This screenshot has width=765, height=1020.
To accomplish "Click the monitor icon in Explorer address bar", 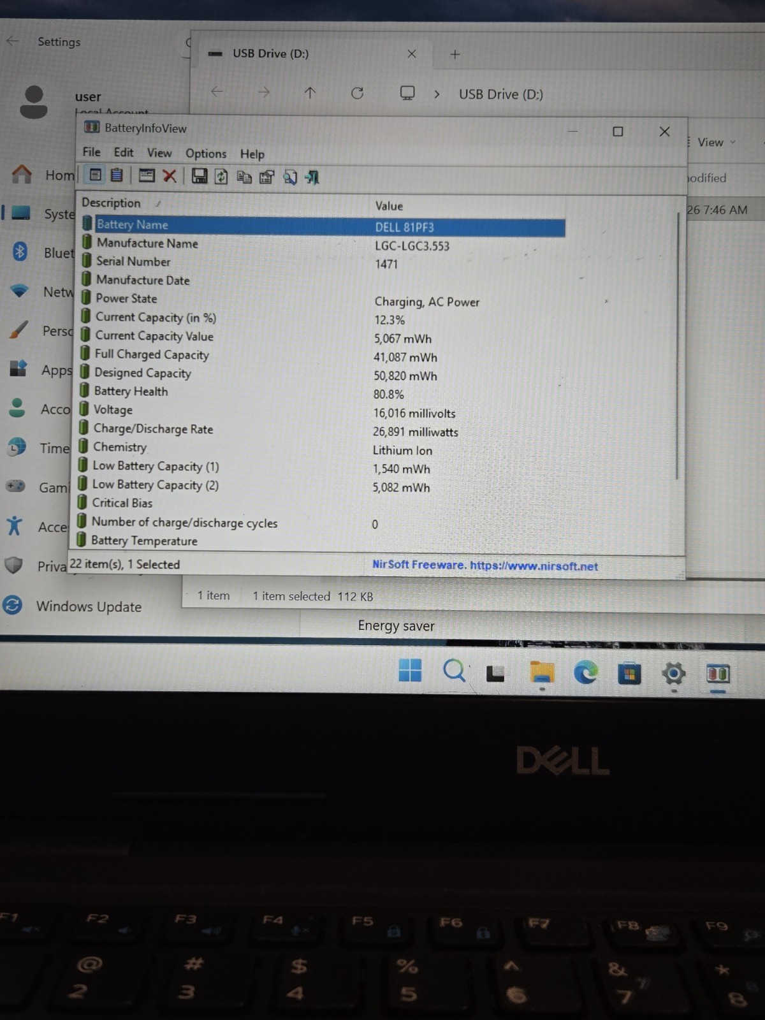I will point(407,93).
